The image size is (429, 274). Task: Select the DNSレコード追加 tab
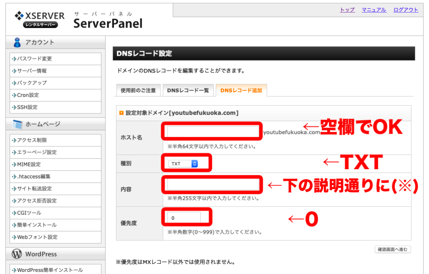click(x=242, y=90)
